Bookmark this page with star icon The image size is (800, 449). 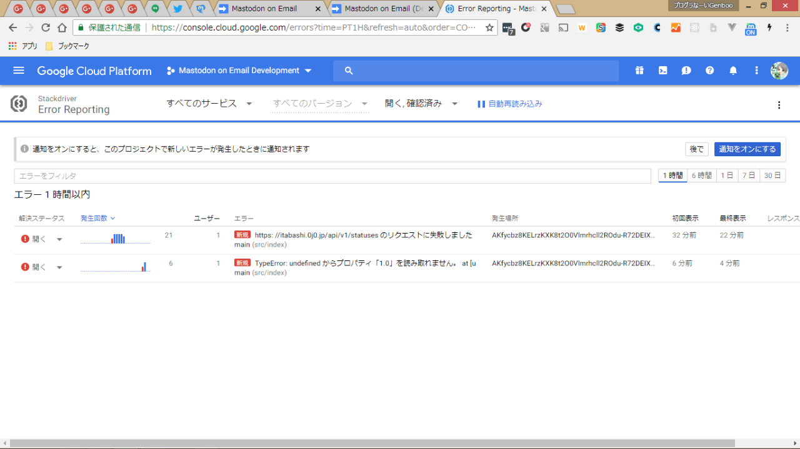(x=489, y=27)
